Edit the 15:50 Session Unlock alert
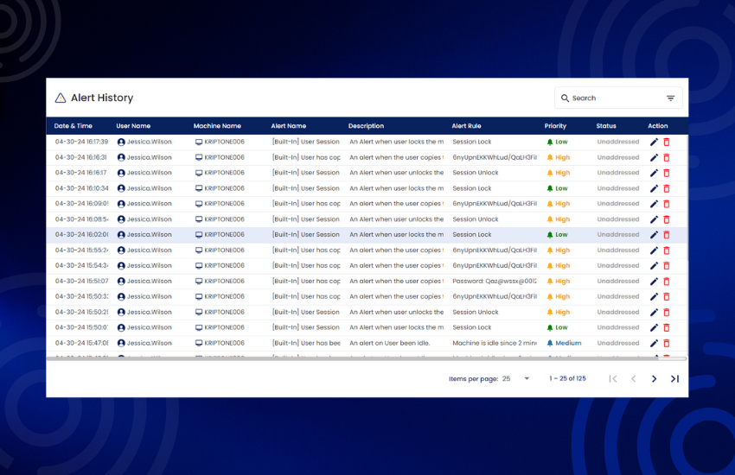Viewport: 735px width, 475px height. pos(654,312)
